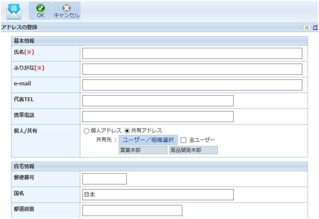Click the 氏名 text input field
Viewport: 319px width, 219px height.
[x=192, y=53]
